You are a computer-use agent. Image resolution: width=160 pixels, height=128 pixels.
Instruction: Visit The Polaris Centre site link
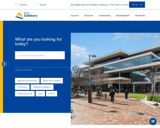(119, 5)
